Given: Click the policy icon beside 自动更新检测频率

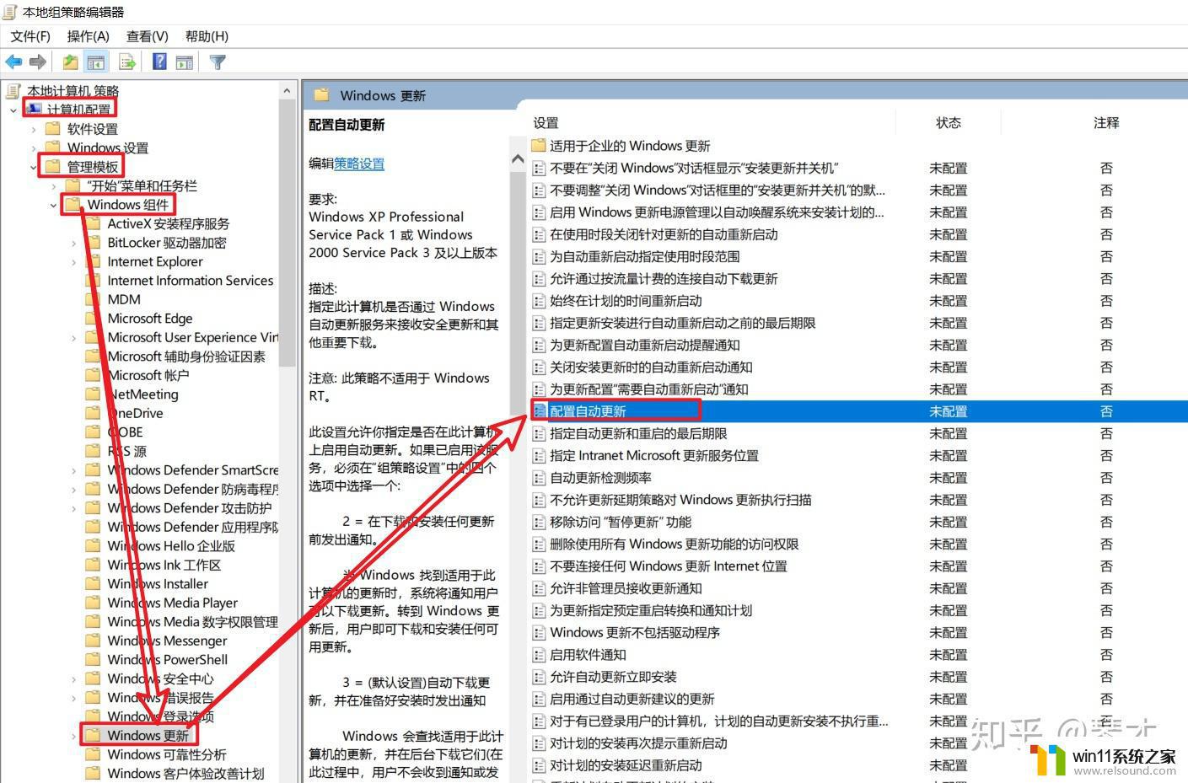Looking at the screenshot, I should [x=539, y=478].
